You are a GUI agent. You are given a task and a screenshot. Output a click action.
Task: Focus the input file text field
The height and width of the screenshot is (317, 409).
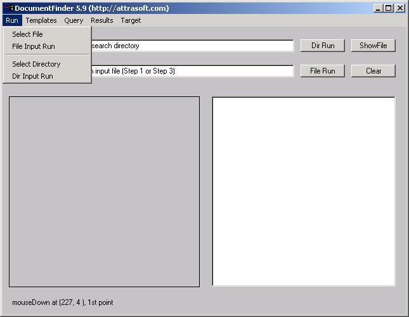190,71
